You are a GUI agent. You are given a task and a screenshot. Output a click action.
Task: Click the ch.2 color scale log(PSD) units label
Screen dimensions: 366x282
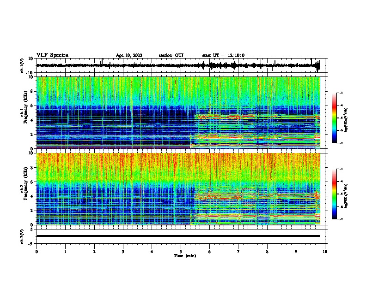click(x=346, y=196)
